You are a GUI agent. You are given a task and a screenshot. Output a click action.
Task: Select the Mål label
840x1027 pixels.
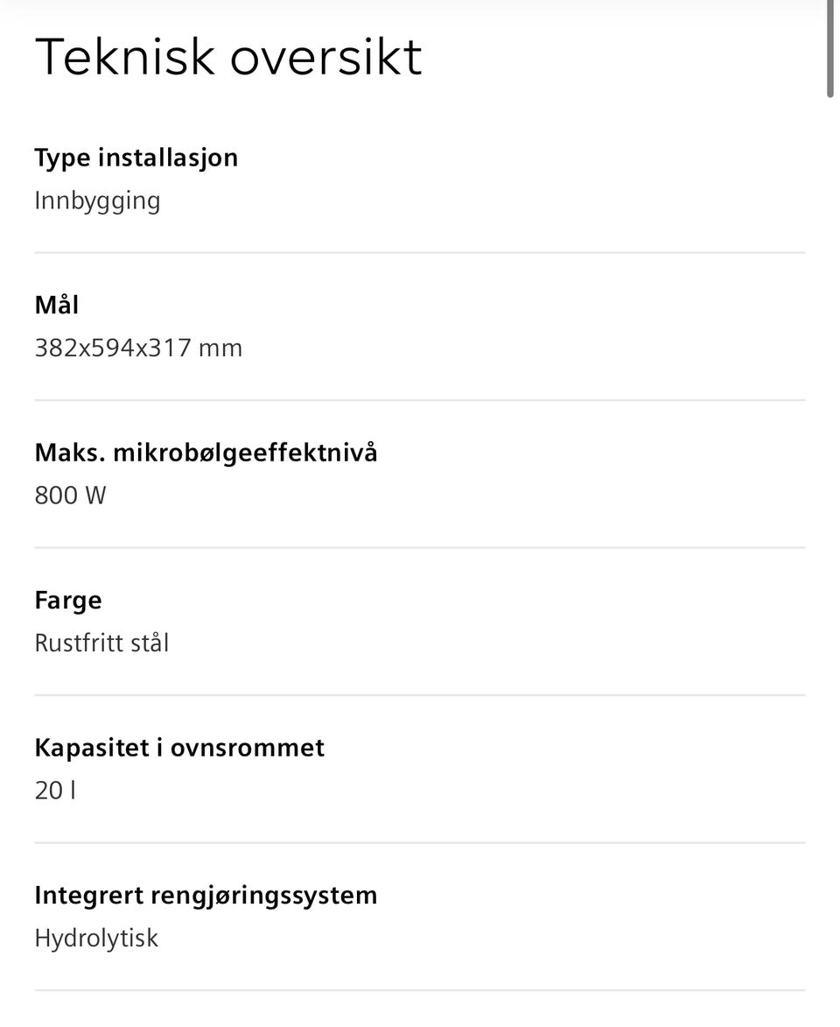pos(57,306)
